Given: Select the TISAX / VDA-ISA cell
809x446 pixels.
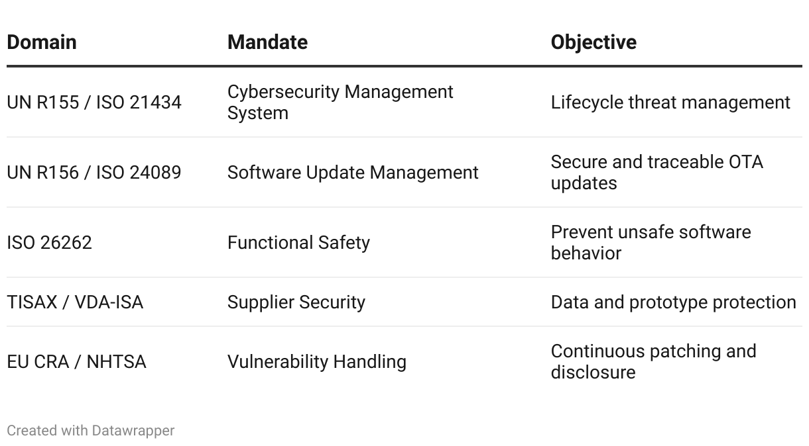Looking at the screenshot, I should pos(75,302).
